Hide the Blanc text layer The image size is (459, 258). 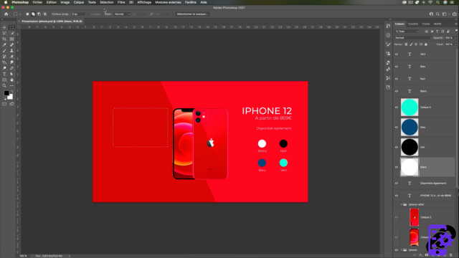[397, 91]
